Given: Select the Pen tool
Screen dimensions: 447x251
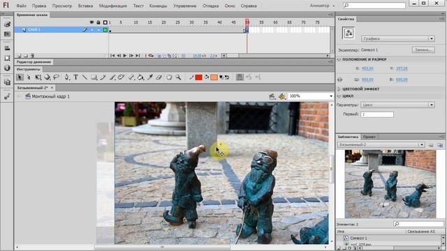Looking at the screenshot, I should coord(67,77).
